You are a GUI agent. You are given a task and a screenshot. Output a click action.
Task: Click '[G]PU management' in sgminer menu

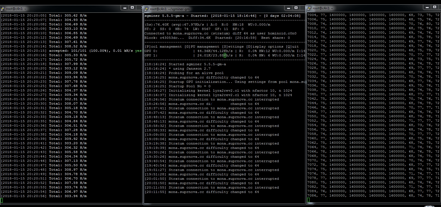(x=202, y=47)
